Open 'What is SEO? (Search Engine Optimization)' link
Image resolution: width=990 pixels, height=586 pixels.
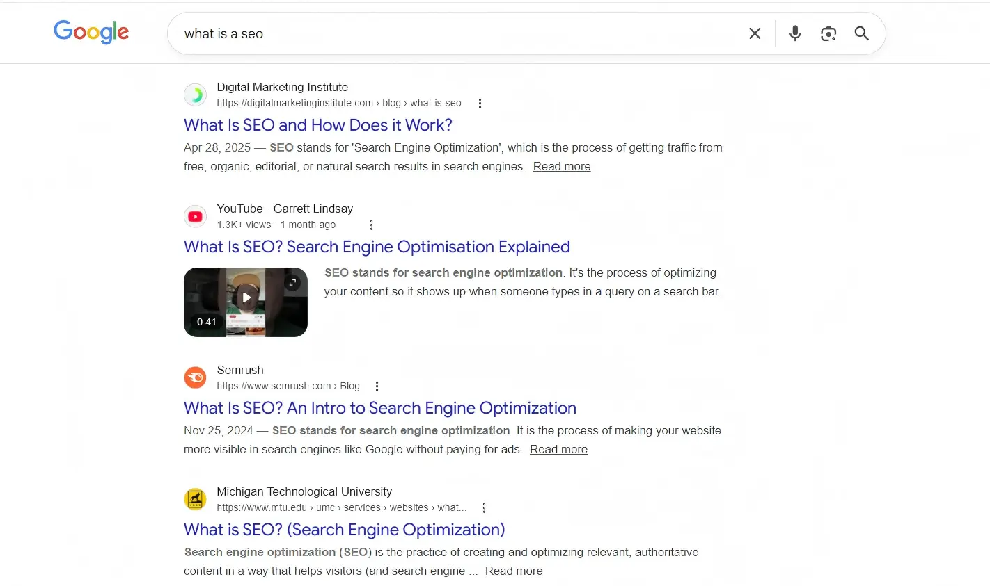tap(345, 530)
